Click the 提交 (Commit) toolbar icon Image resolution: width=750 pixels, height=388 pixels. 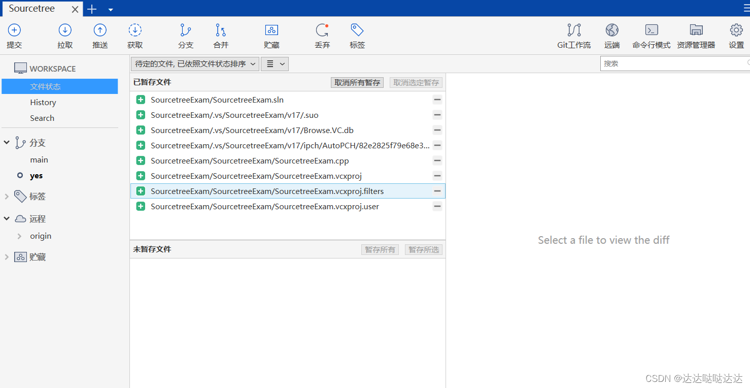click(x=14, y=30)
